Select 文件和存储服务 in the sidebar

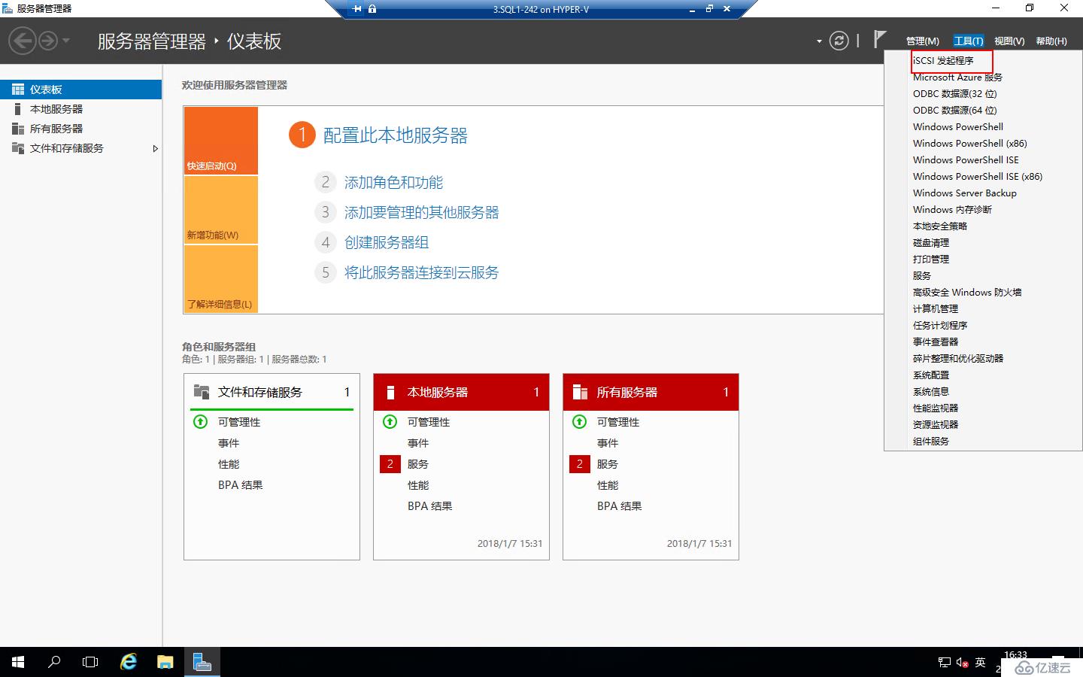80,148
